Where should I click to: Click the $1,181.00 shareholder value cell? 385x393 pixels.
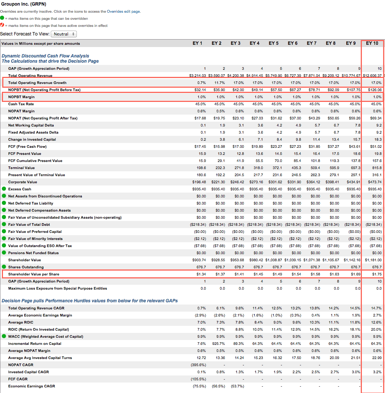click(x=373, y=260)
